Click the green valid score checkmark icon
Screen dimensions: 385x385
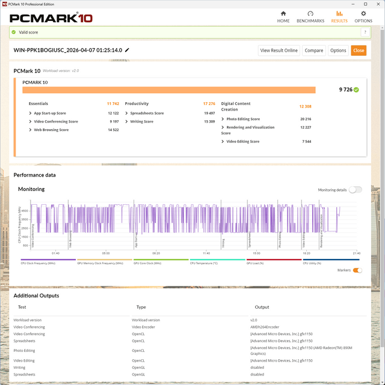click(14, 32)
